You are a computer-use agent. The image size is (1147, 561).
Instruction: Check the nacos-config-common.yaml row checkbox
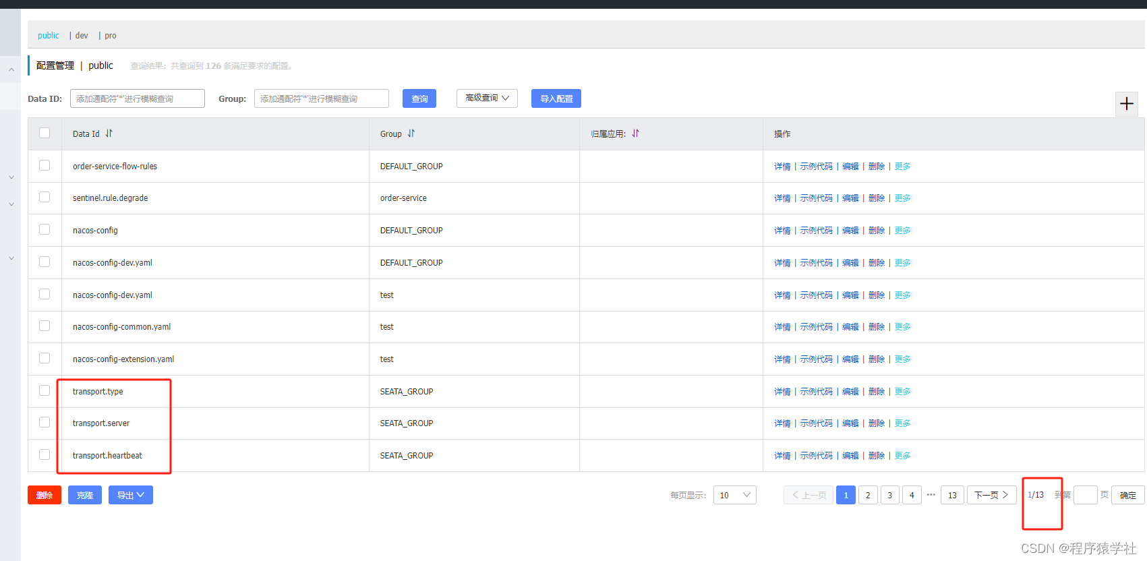coord(45,326)
